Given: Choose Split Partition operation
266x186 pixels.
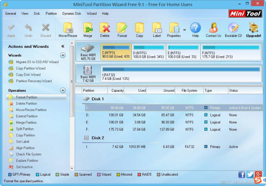Looking at the screenshot, I should tap(25, 129).
